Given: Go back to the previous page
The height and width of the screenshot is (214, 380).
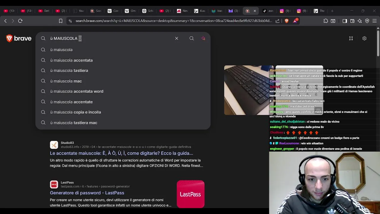Looking at the screenshot, I should 5,21.
